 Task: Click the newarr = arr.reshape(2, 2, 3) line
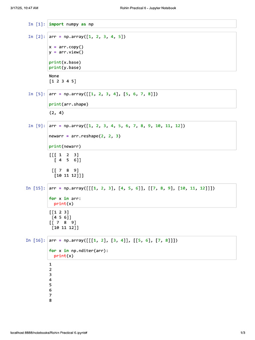click(85, 136)
